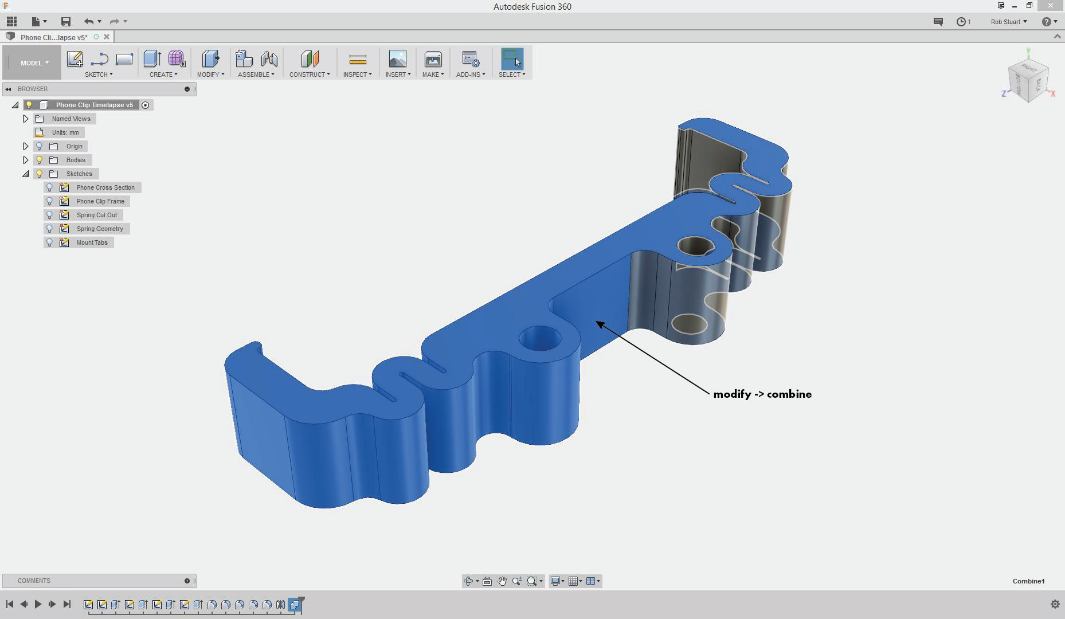Toggle the root component activate radio button
Screen dimensions: 1065x619
point(146,105)
